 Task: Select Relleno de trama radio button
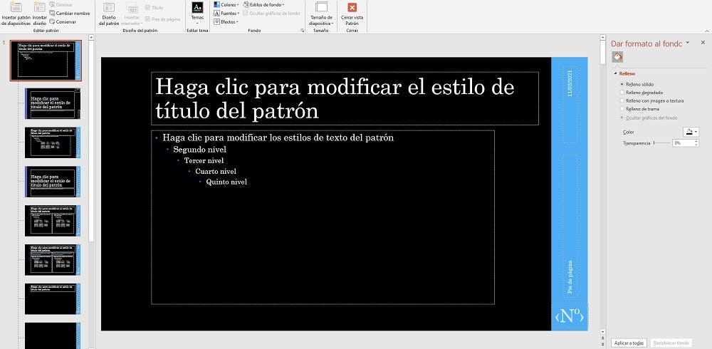622,109
